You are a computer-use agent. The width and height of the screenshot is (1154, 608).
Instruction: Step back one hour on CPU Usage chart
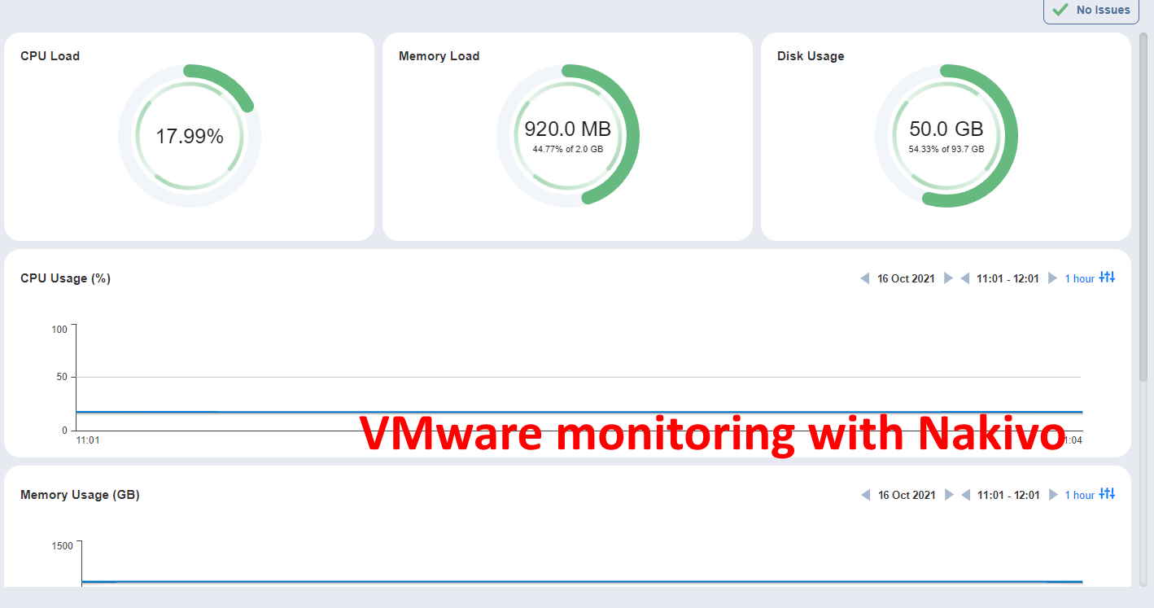pyautogui.click(x=965, y=278)
